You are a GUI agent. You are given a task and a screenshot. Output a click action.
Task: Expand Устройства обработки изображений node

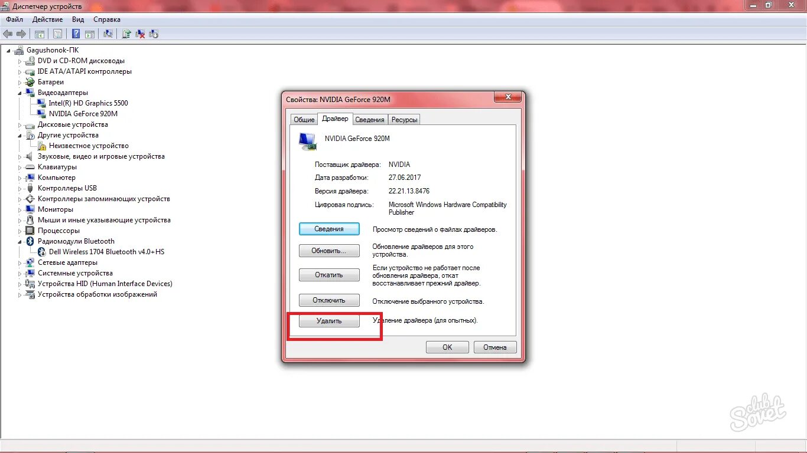(x=19, y=294)
